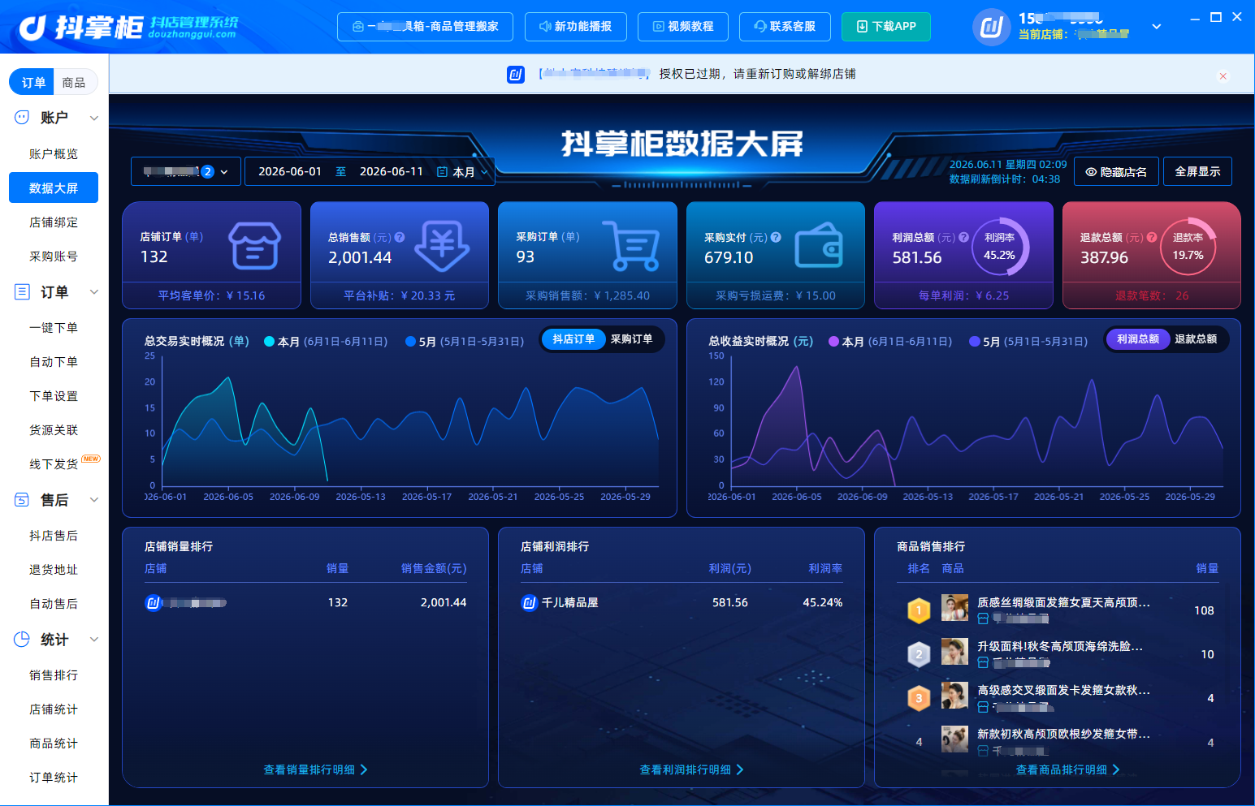This screenshot has height=806, width=1255.
Task: Toggle chart to 退款总额
Action: click(x=1196, y=339)
